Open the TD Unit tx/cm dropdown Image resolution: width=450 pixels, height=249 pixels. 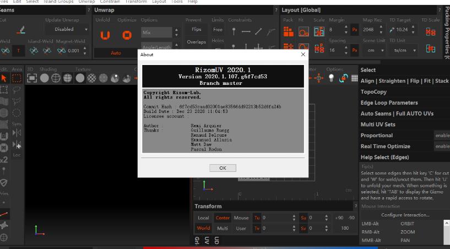tap(404, 50)
